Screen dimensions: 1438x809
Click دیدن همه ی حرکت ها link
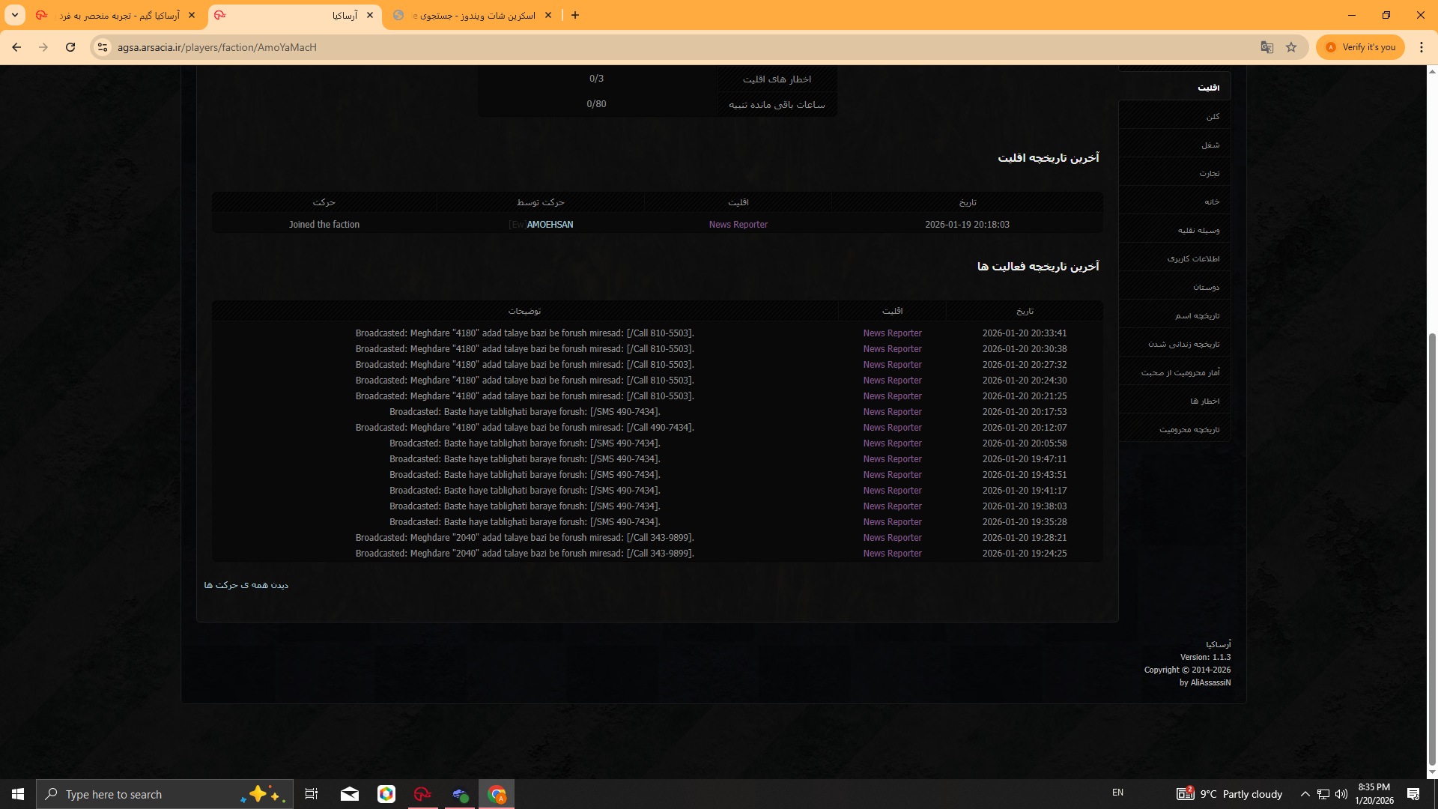(x=246, y=585)
